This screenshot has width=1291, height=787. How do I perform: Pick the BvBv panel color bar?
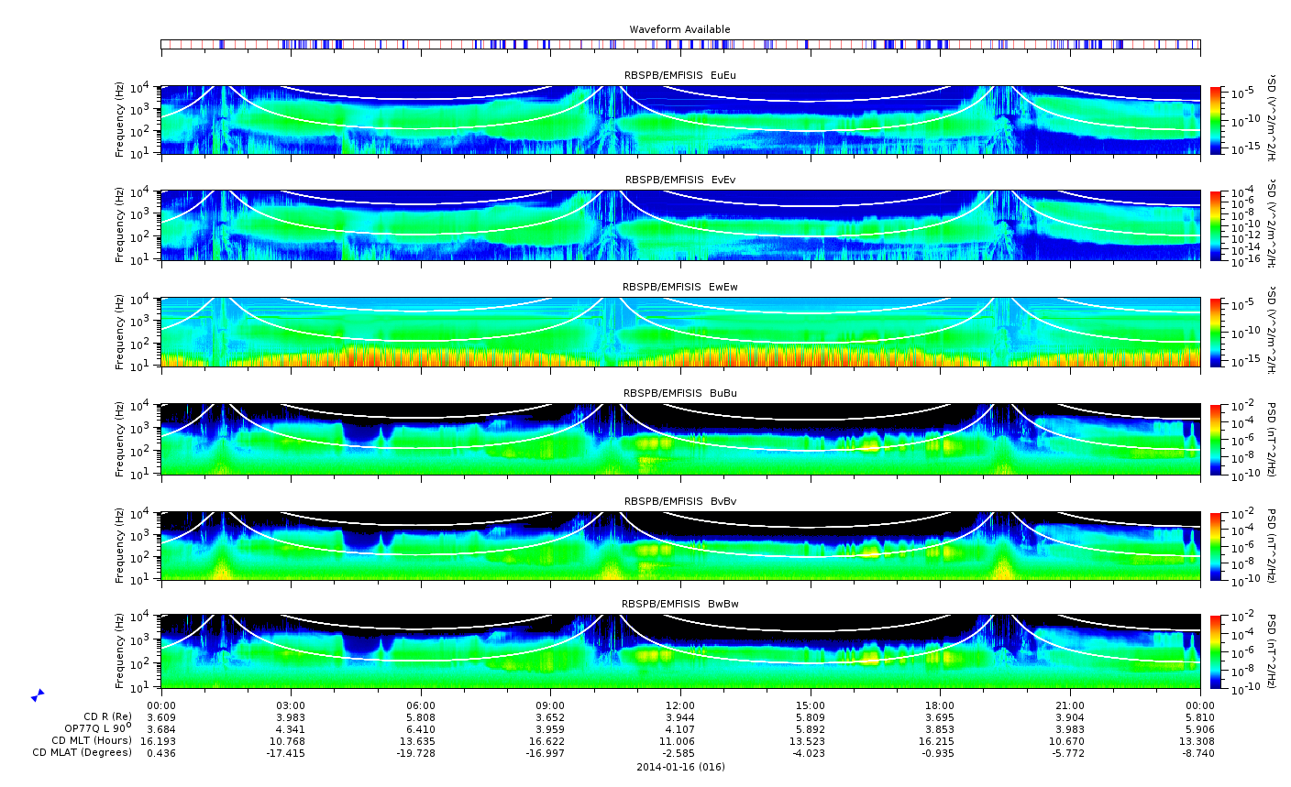click(x=1216, y=546)
